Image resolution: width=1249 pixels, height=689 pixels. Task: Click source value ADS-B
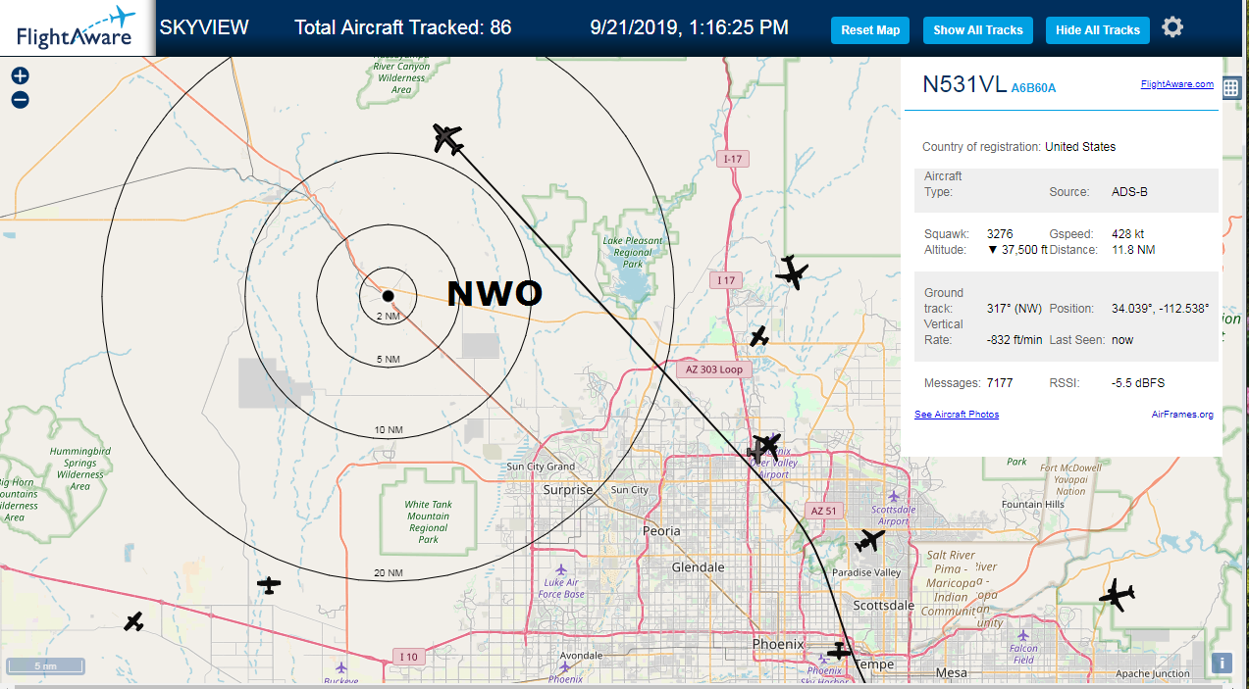coord(1129,192)
